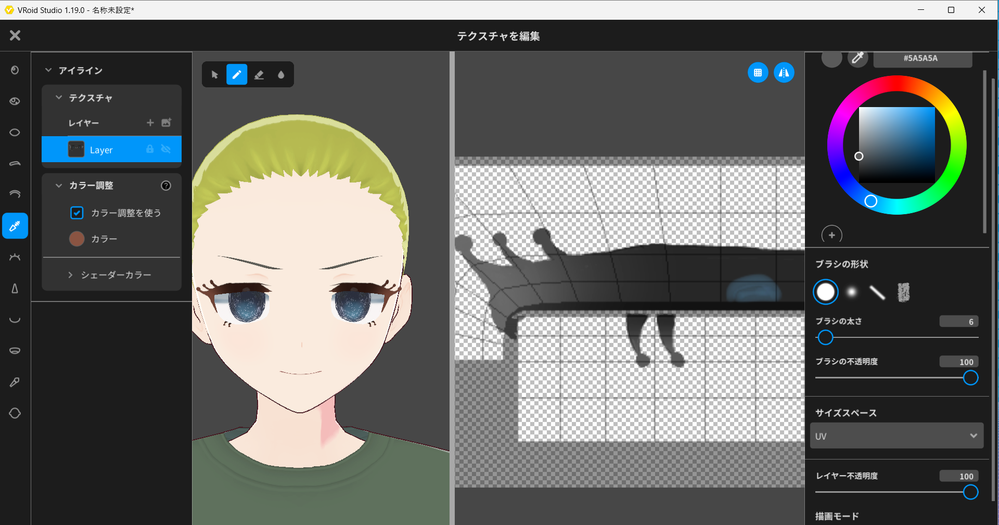Add a new layer with plus icon
The image size is (999, 525).
pos(150,123)
